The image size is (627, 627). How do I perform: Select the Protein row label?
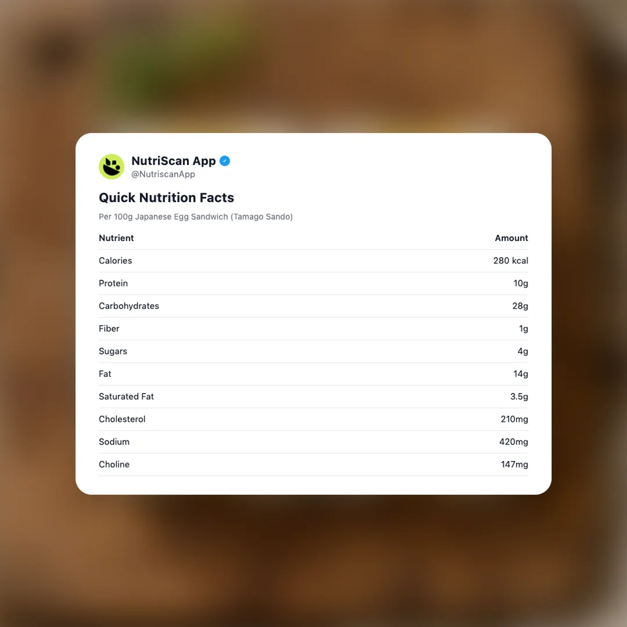[113, 283]
